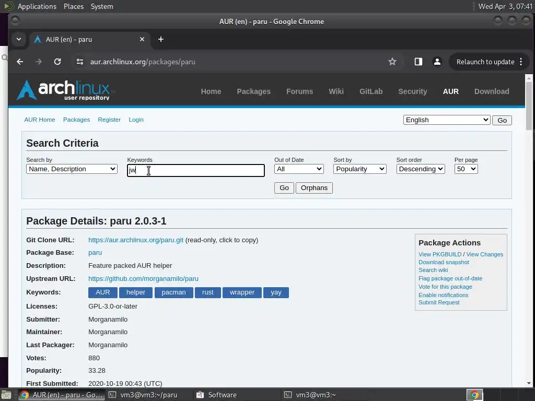Click the Orphans button

pyautogui.click(x=314, y=188)
